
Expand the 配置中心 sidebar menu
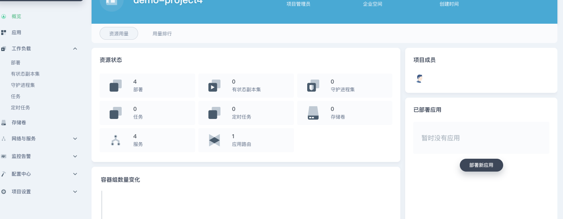75,174
